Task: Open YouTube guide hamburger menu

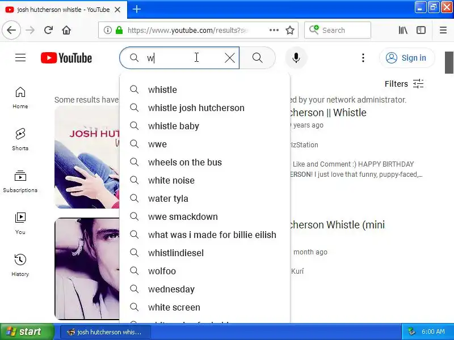Action: coord(20,58)
